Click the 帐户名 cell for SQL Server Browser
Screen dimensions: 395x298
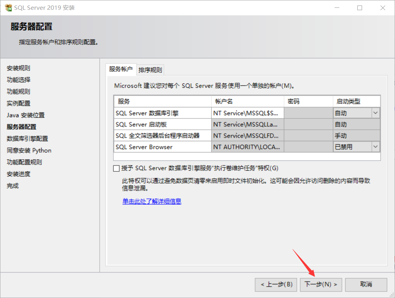click(x=247, y=147)
